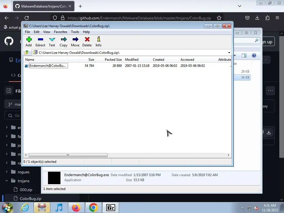Bookmark this page with the star icon

pos(219,18)
